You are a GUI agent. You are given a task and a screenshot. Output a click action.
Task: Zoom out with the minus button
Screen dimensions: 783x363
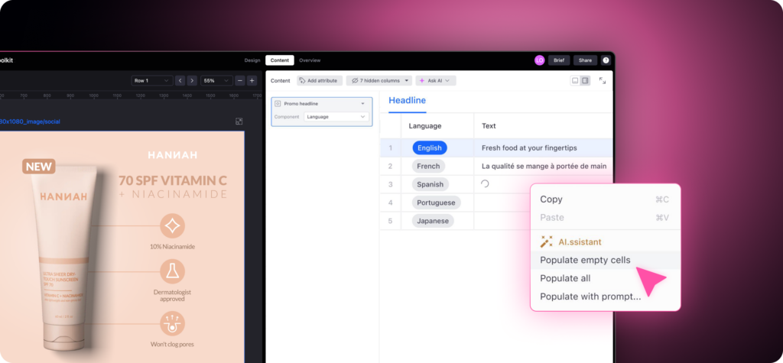(239, 80)
